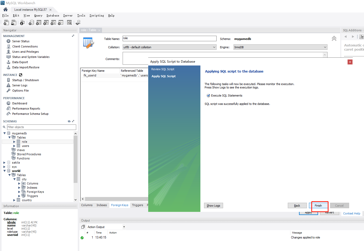Open Data Export
Image resolution: width=364 pixels, height=251 pixels.
[x=20, y=62]
